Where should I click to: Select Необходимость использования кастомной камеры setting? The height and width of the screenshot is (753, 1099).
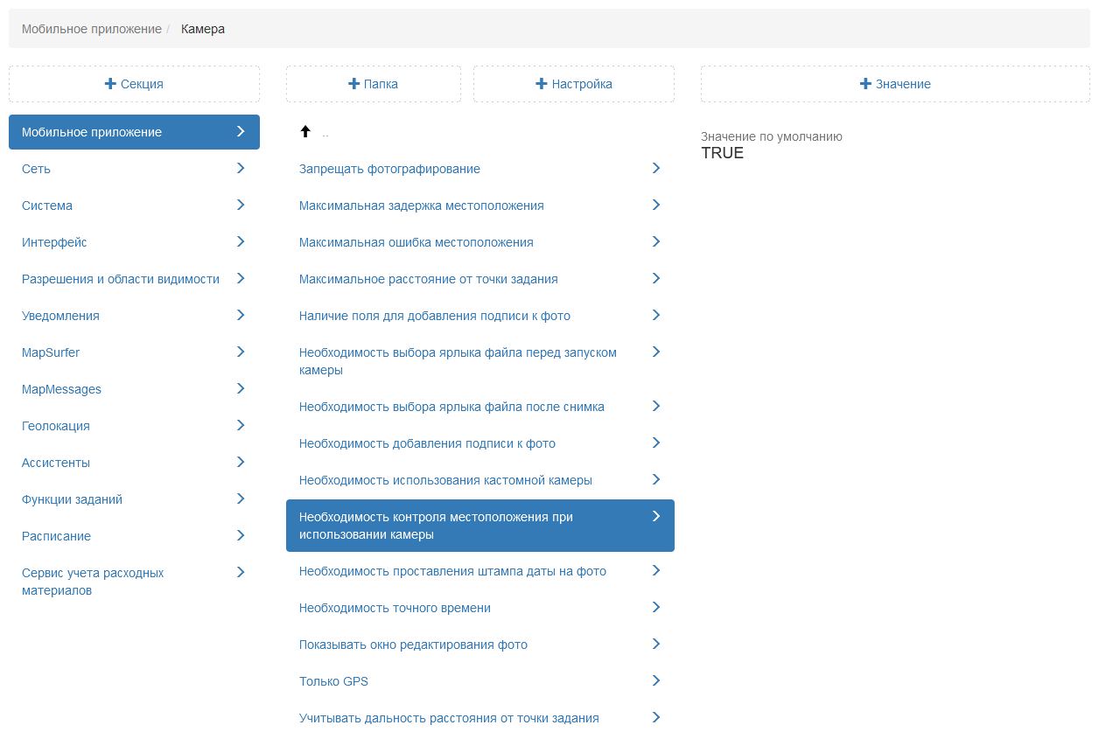tap(480, 480)
